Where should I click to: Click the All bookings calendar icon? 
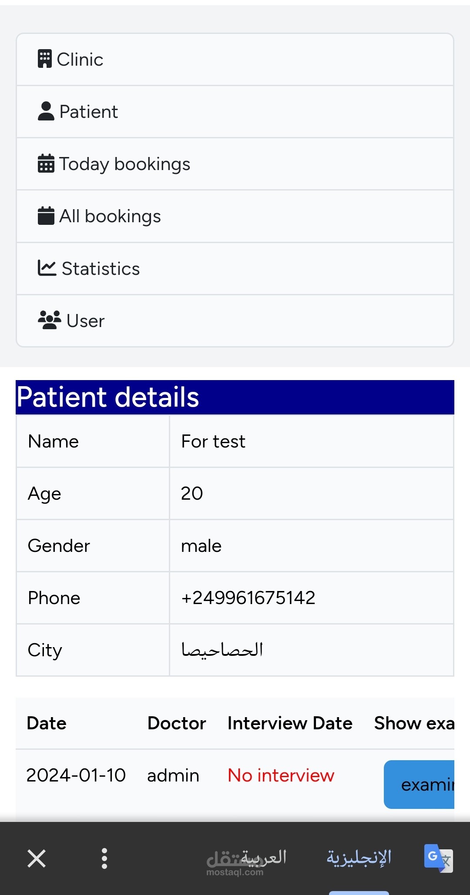point(46,216)
